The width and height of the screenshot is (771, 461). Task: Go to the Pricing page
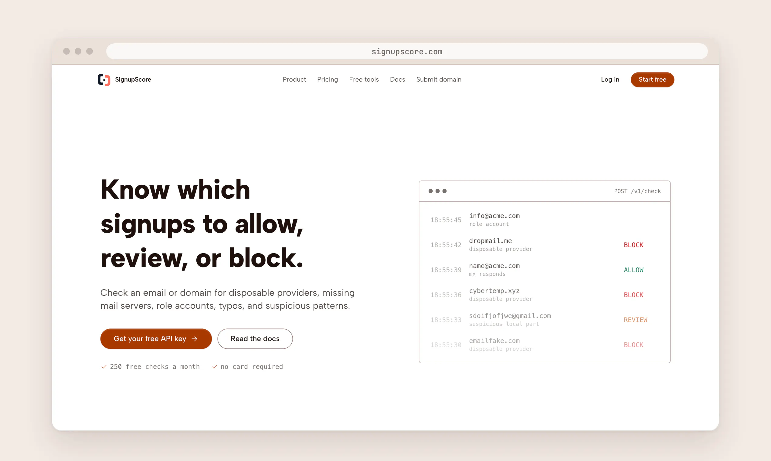click(327, 79)
